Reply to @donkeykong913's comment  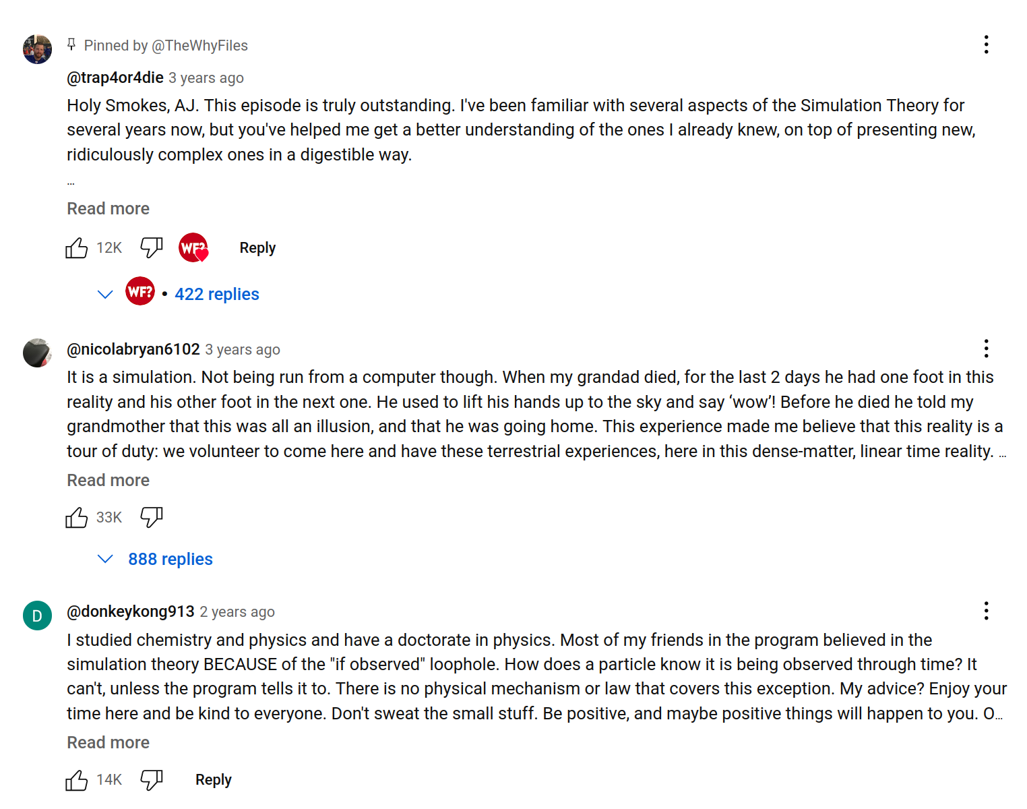point(213,780)
